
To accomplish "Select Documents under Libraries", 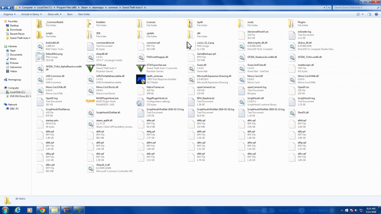I will pos(16,54).
